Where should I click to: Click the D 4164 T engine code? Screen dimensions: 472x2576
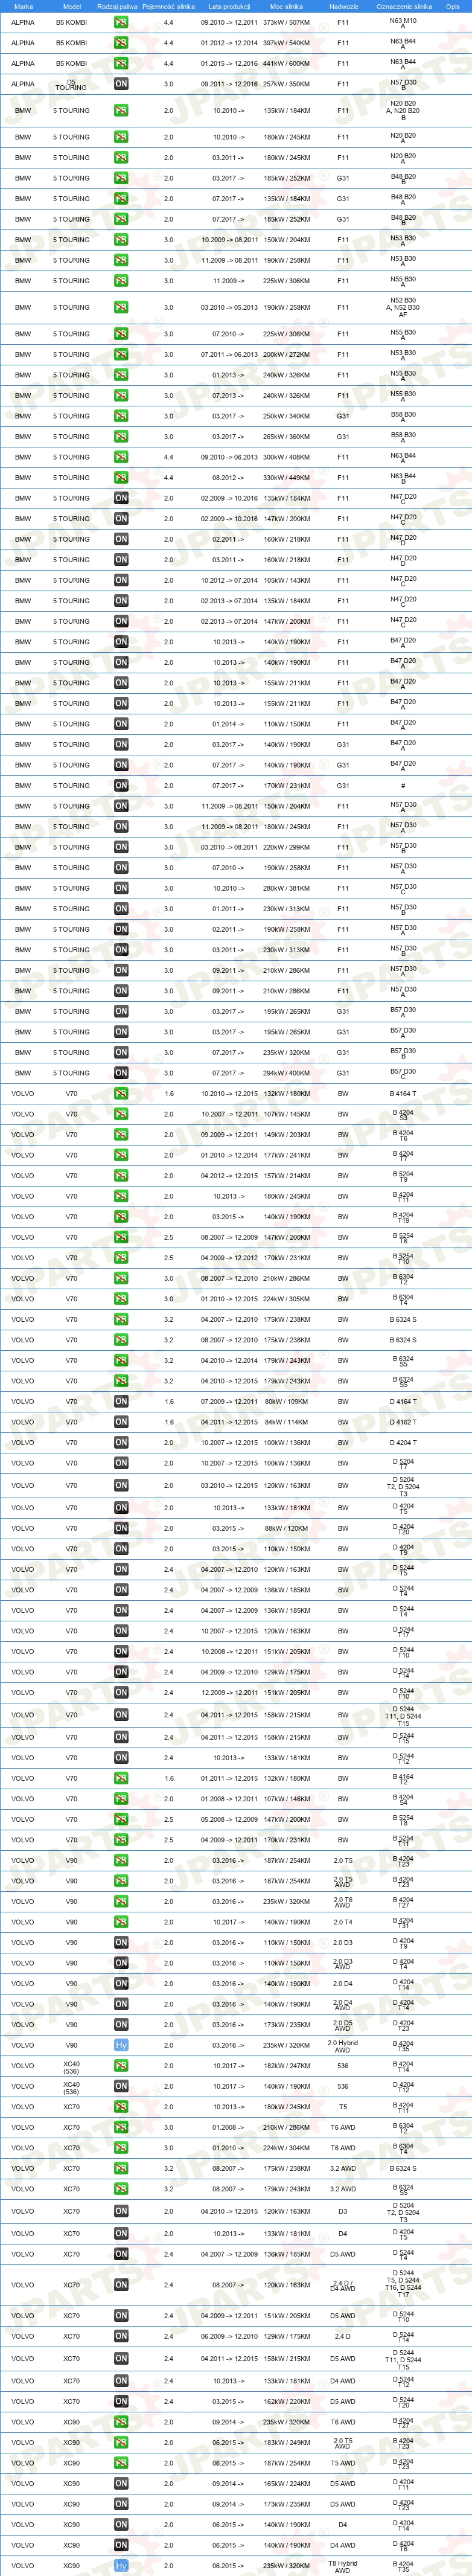[403, 1402]
